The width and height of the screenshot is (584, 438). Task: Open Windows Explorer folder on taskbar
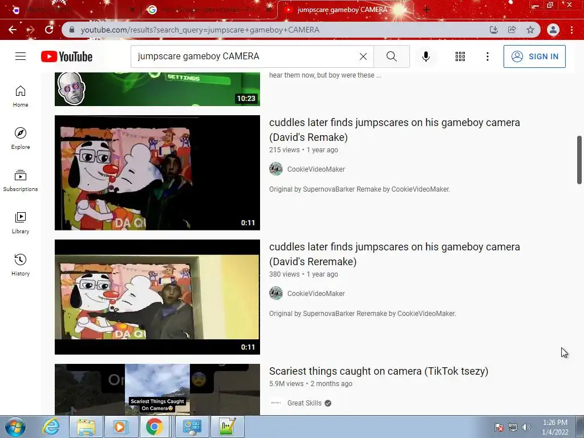(x=86, y=427)
